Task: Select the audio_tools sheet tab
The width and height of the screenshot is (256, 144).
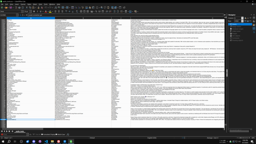Action: [20, 131]
